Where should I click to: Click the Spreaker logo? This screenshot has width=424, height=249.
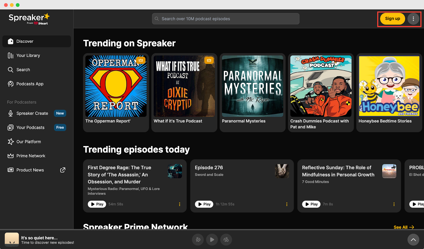click(29, 19)
